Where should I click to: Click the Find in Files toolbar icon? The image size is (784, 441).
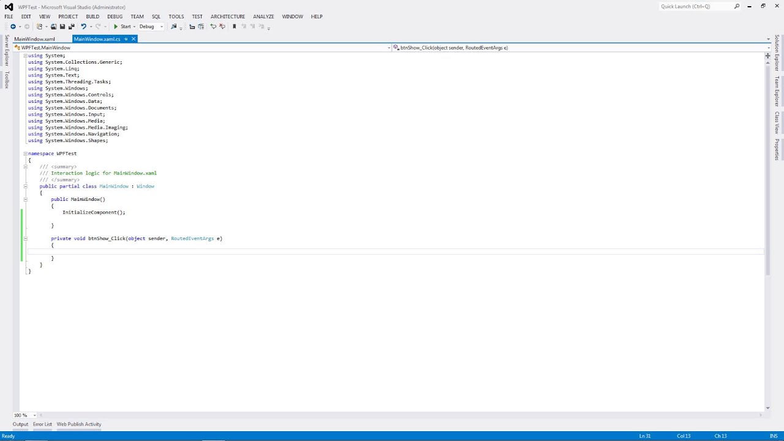coord(173,26)
